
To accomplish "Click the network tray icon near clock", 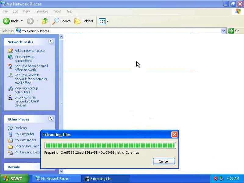I will (x=221, y=178).
